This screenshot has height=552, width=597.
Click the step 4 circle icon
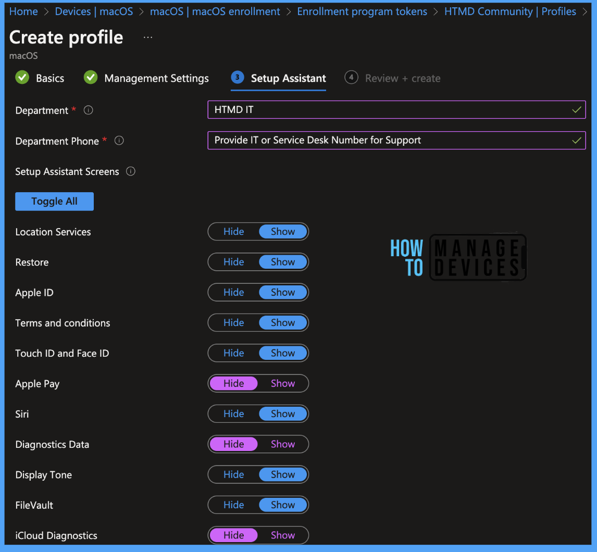coord(351,77)
